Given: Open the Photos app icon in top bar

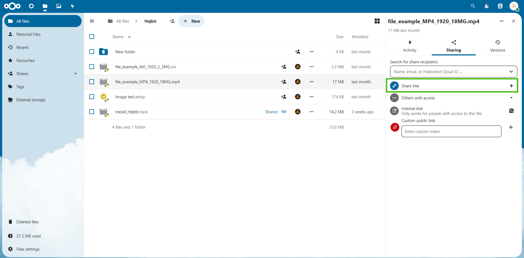Looking at the screenshot, I should point(59,6).
